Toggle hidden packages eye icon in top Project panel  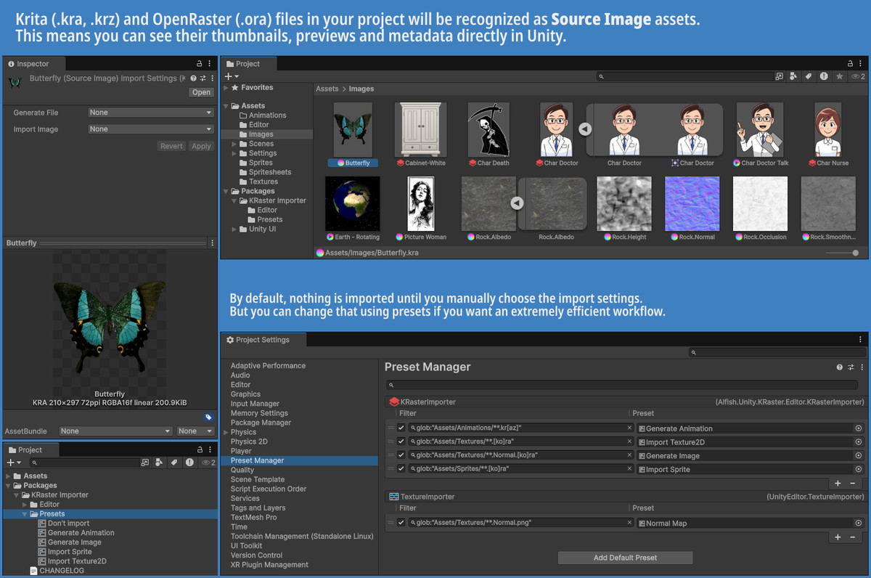(x=857, y=76)
